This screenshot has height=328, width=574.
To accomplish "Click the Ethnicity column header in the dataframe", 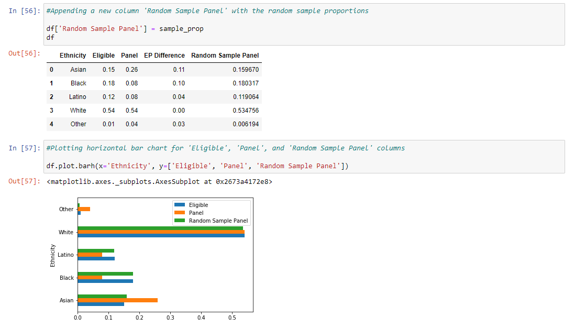I will pos(72,55).
